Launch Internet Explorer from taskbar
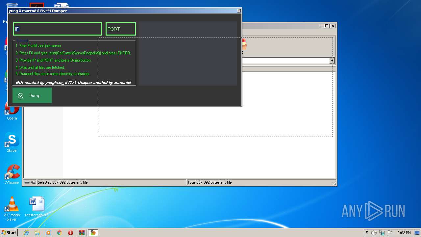421x237 pixels. tap(26, 233)
